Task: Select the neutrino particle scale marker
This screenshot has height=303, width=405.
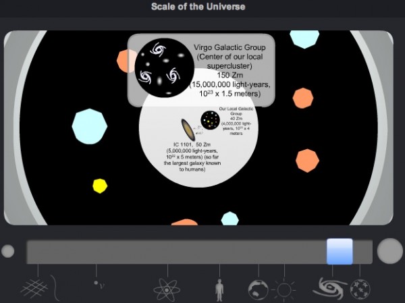Action: click(x=99, y=284)
